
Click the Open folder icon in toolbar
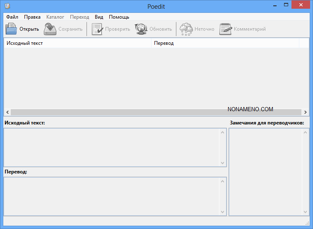coord(11,29)
